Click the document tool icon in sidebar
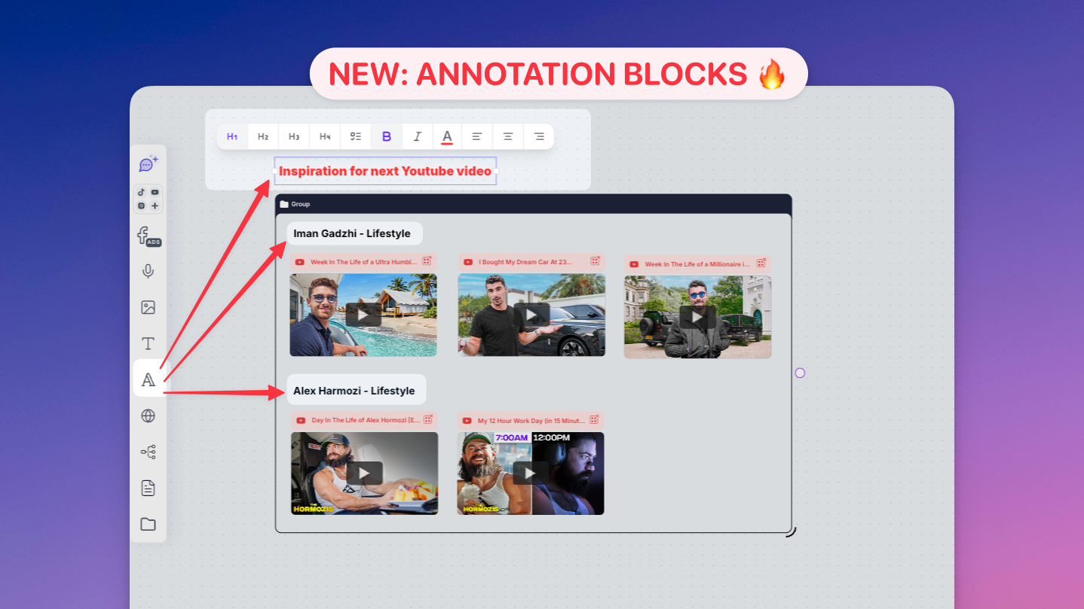Screen dimensions: 1084x609 point(148,488)
